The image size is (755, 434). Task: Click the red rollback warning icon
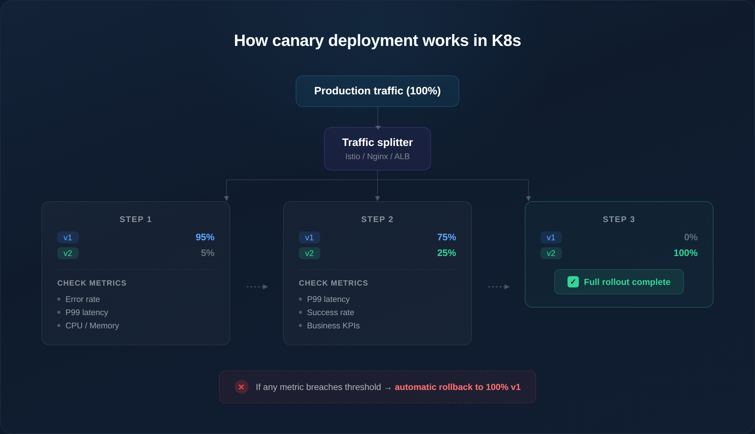[x=241, y=387]
